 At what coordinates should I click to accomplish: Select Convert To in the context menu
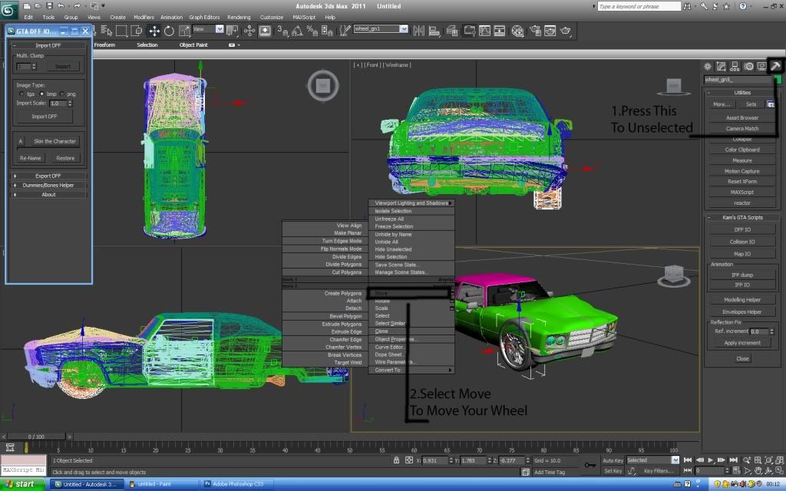coord(411,370)
